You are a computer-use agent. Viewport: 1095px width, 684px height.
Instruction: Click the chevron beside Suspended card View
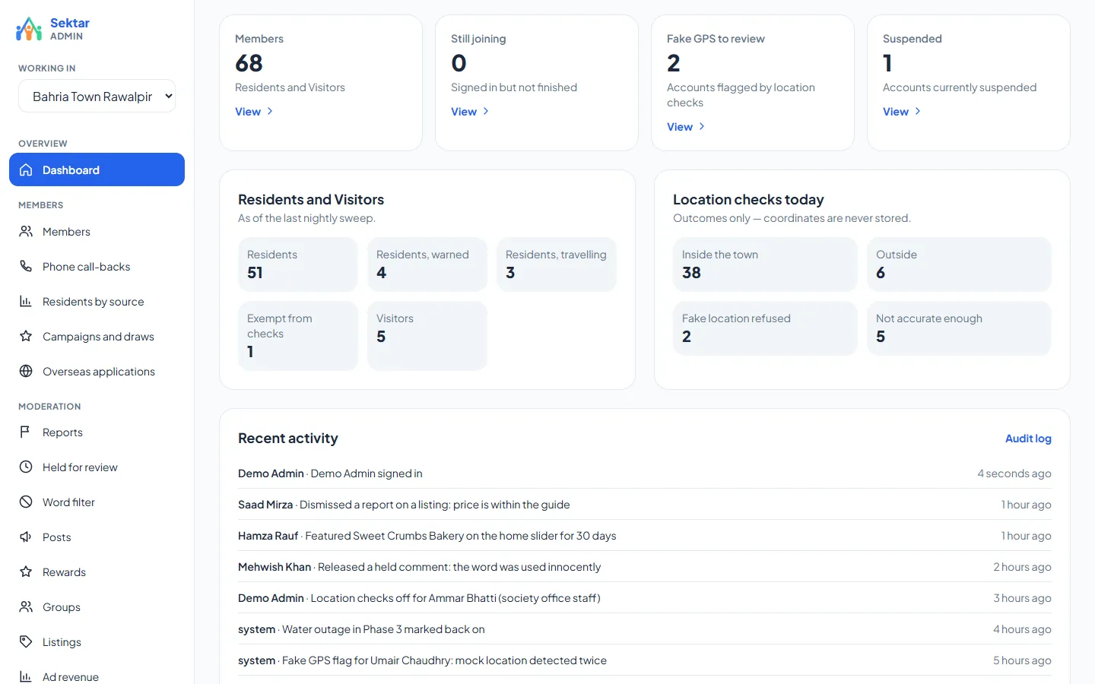[x=918, y=112]
